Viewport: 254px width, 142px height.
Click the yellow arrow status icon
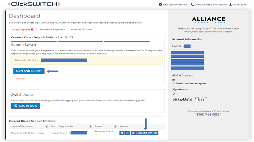click(x=96, y=135)
